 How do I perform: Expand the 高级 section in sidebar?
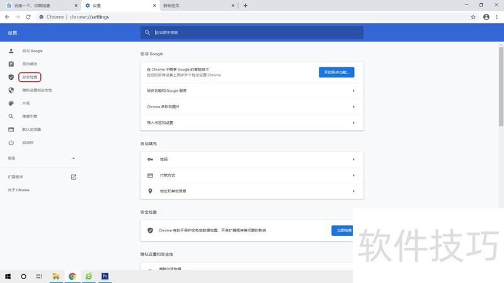(x=73, y=158)
